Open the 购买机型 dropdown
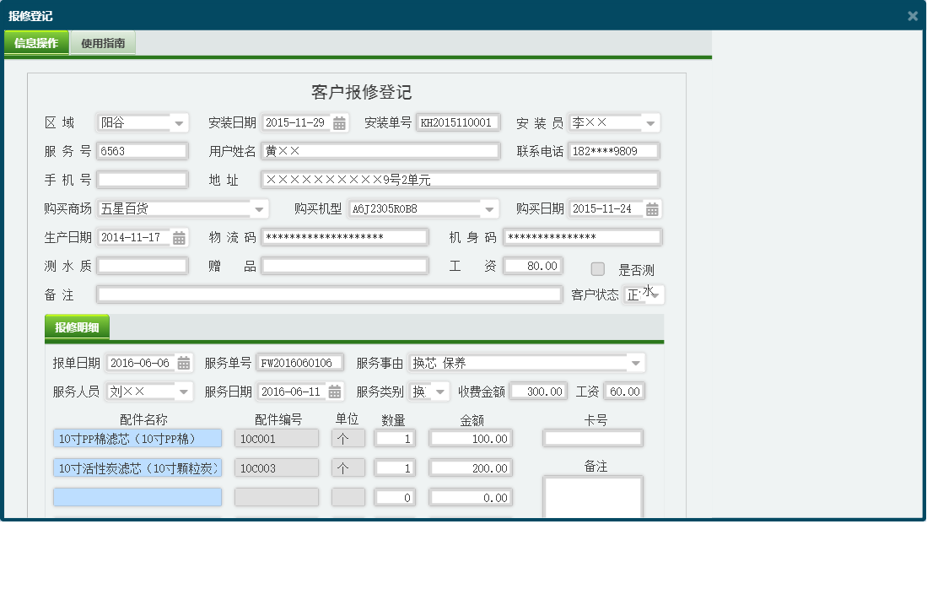Viewport: 927px width, 605px height. 488,208
